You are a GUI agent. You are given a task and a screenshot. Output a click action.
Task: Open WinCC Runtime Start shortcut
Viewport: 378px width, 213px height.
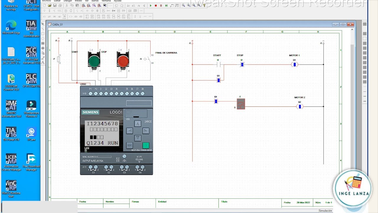[11, 189]
